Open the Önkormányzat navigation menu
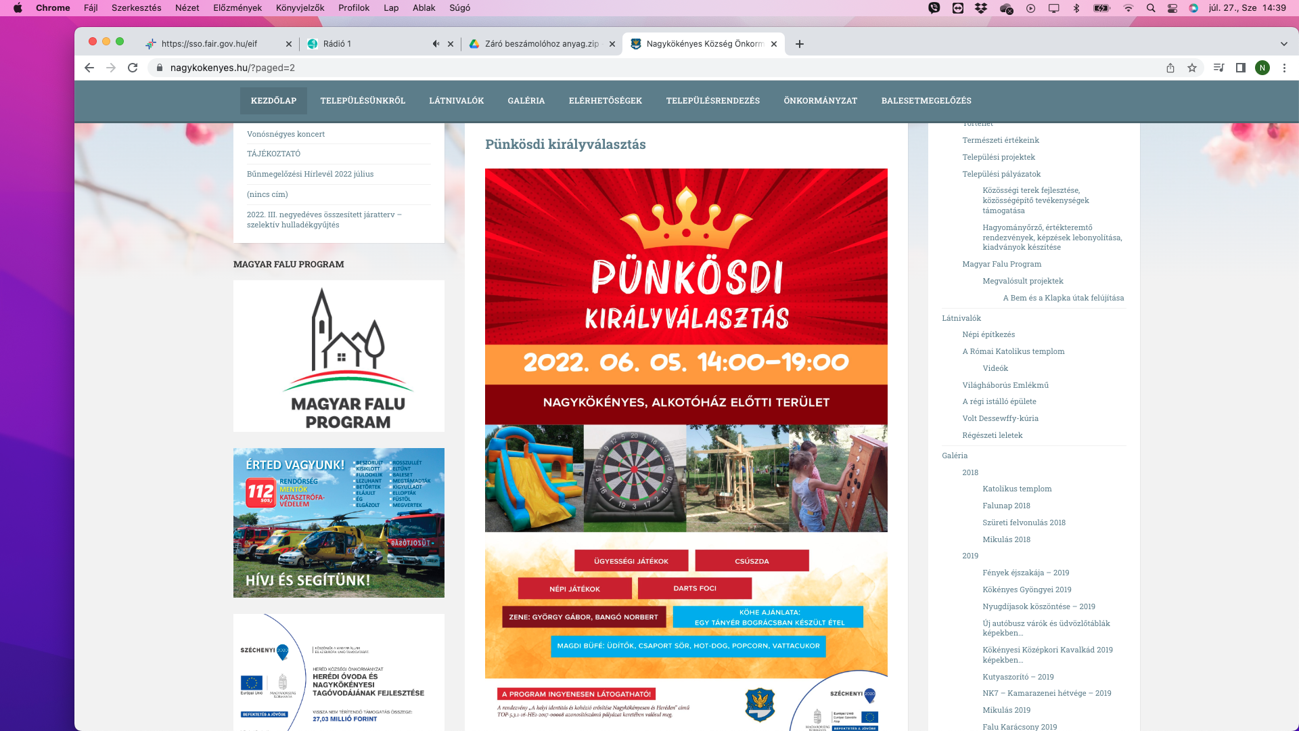 point(820,101)
